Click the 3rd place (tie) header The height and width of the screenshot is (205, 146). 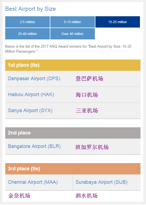click(73, 169)
